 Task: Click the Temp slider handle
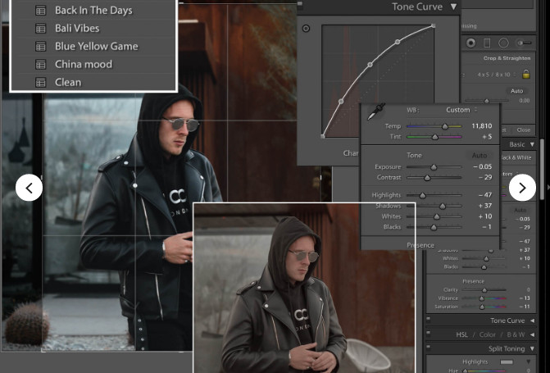tap(445, 126)
